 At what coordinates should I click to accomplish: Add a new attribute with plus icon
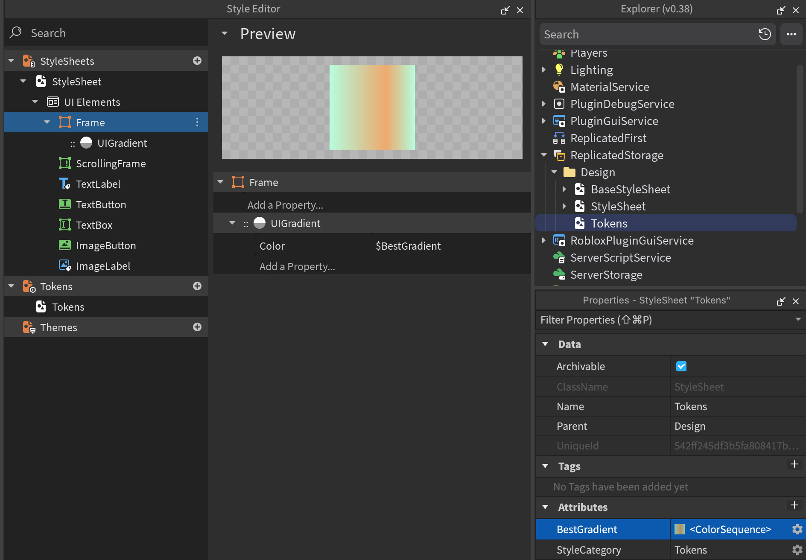[x=794, y=505]
